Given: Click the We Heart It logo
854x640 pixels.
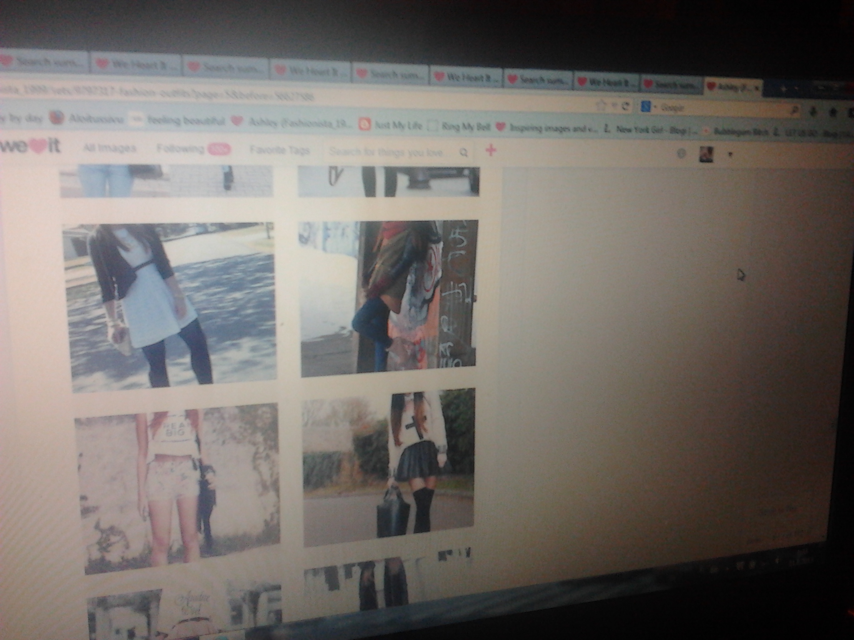Looking at the screenshot, I should pos(30,147).
